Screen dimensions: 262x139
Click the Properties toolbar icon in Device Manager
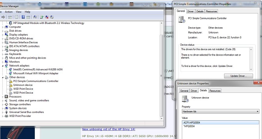[17, 17]
